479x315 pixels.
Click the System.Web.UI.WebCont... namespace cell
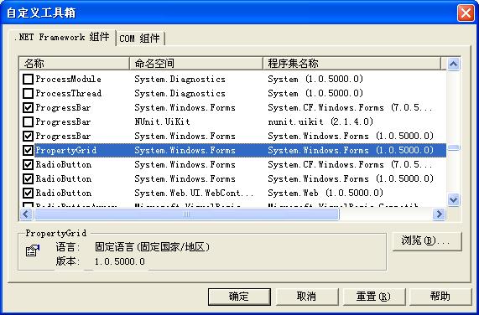coord(194,193)
